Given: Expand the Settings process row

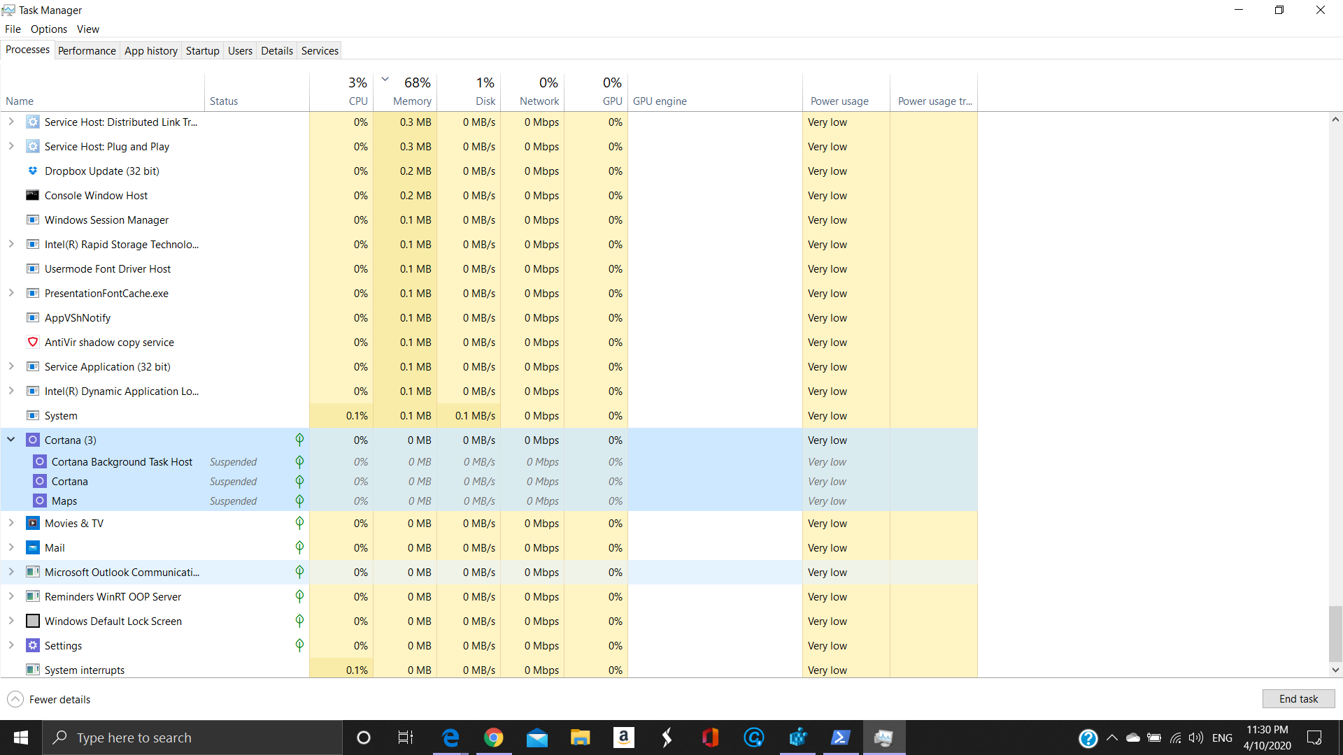Looking at the screenshot, I should point(11,645).
